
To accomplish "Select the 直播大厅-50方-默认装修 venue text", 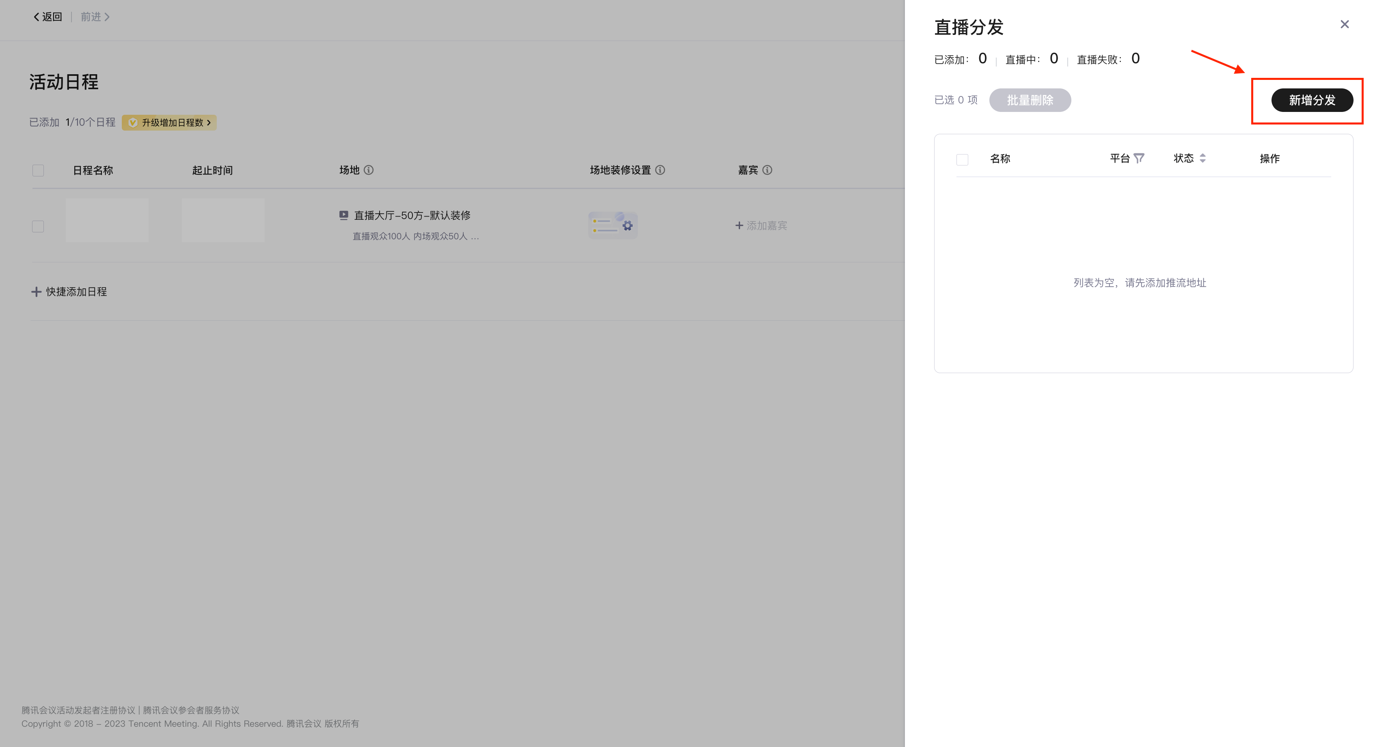I will pos(412,216).
